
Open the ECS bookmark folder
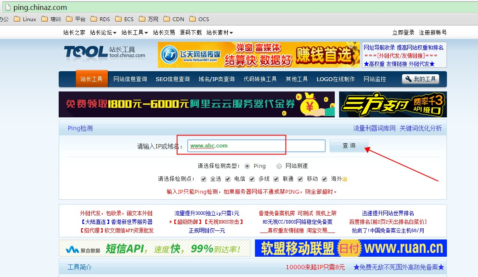pos(125,19)
